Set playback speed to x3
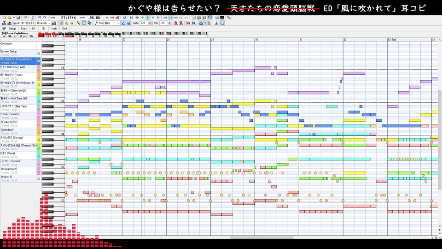442x249 pixels. (x=186, y=18)
